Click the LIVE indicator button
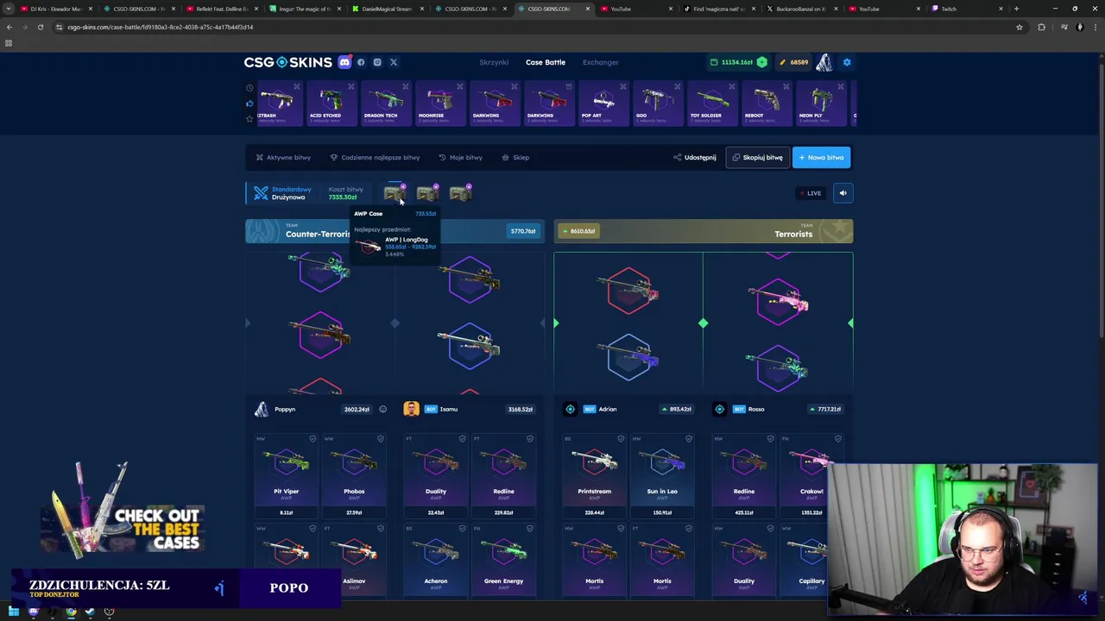Screen dimensions: 1105x621 pyautogui.click(x=810, y=193)
